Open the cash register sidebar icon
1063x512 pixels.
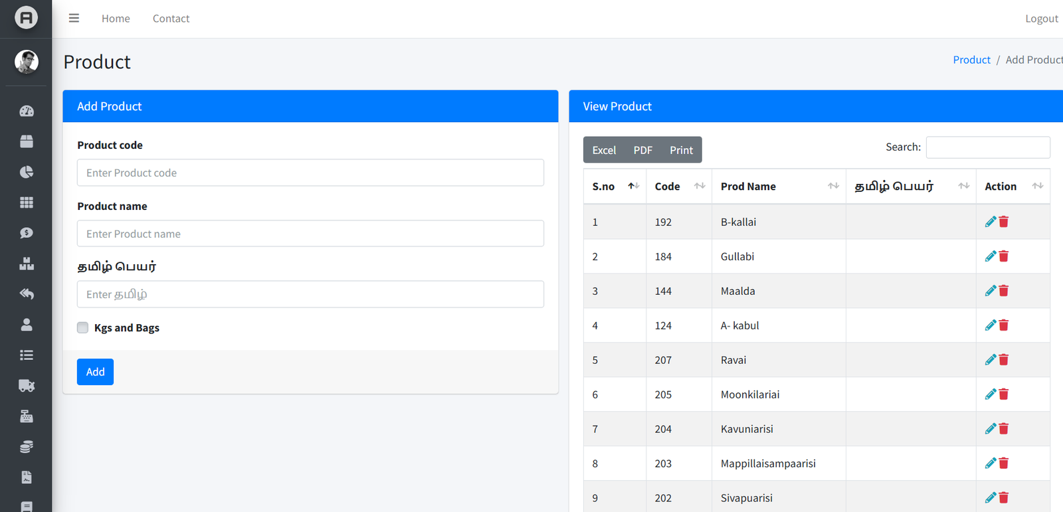27,416
